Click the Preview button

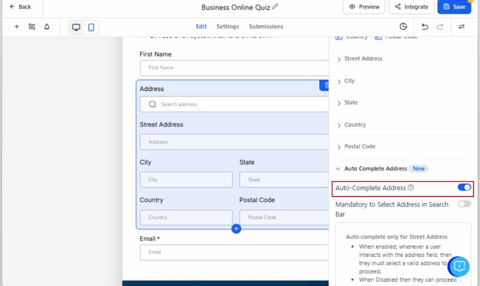click(x=364, y=7)
